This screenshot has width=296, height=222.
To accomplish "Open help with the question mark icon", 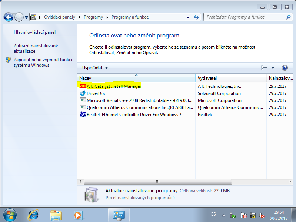I will point(285,68).
